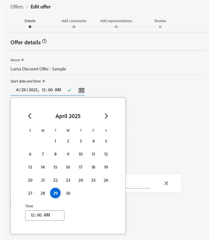
Task: Choose the 28th in calendar
Action: 43,193
